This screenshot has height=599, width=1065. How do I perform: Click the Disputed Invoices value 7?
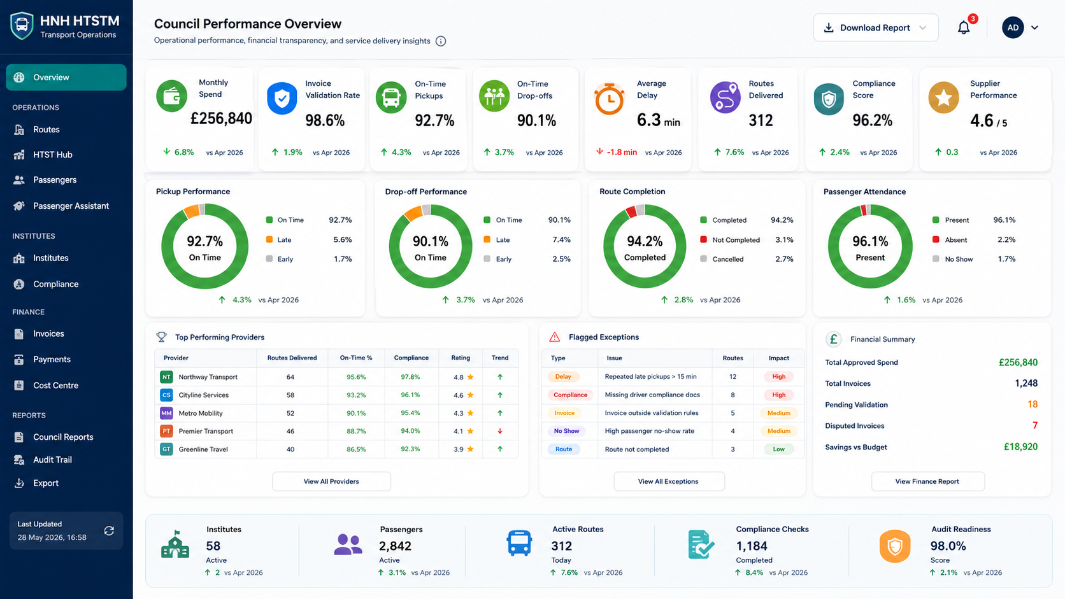(1035, 426)
